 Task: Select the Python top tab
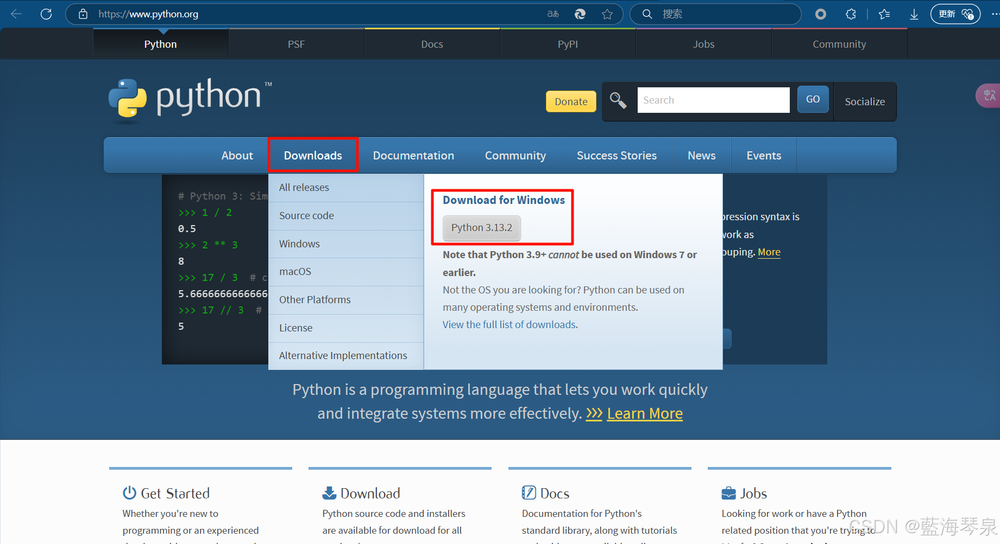pos(161,44)
